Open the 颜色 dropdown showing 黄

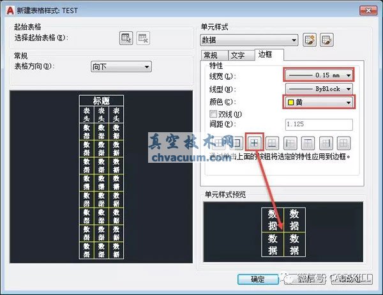coord(319,102)
